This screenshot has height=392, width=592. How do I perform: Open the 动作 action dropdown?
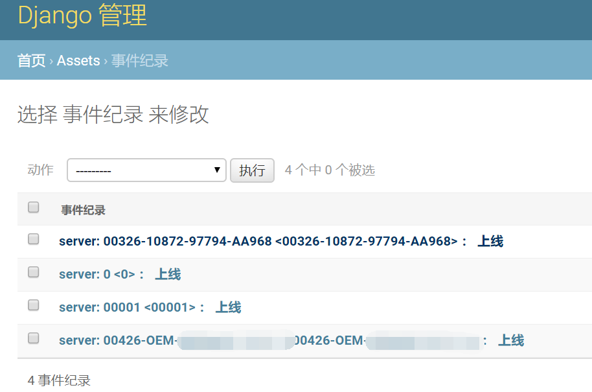pyautogui.click(x=146, y=170)
